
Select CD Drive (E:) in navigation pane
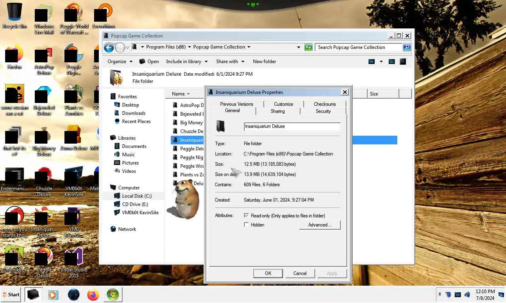pos(135,204)
